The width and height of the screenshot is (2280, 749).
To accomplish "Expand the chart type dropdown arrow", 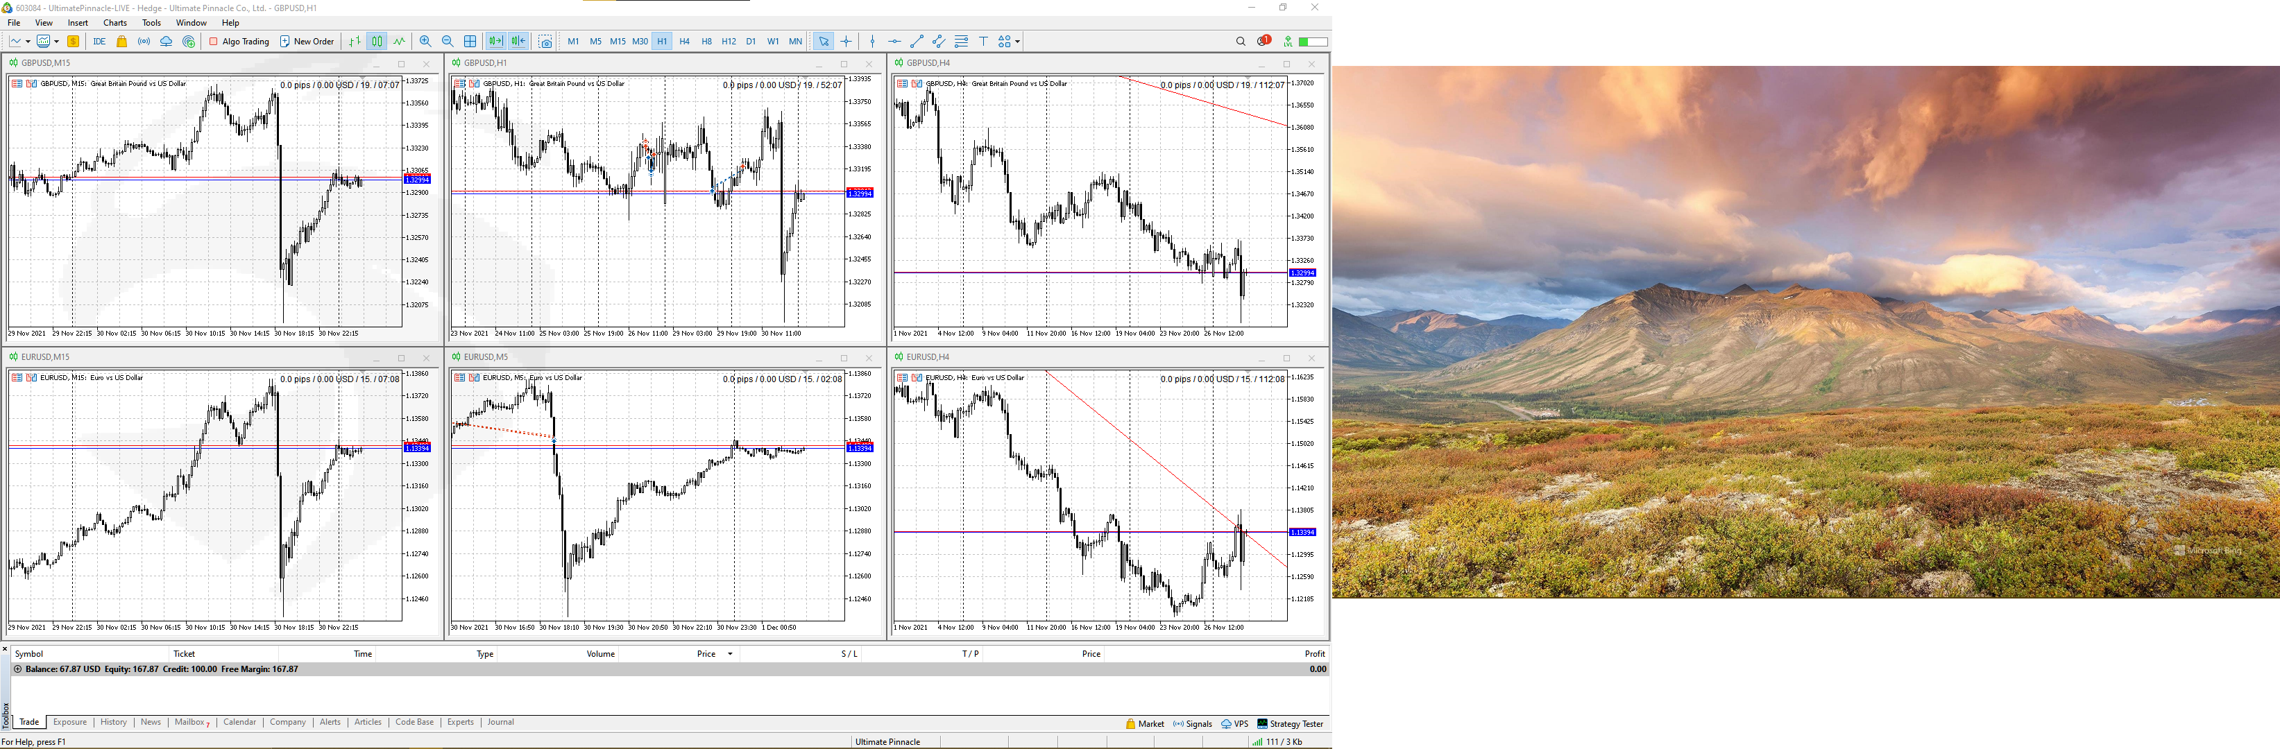I will pyautogui.click(x=28, y=42).
